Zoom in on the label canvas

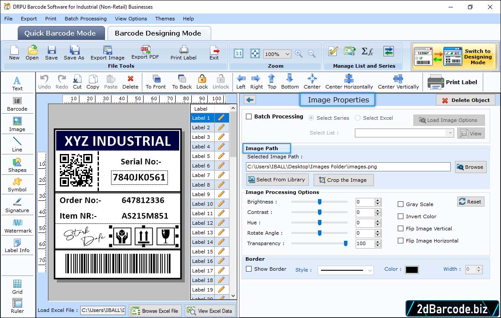(299, 54)
